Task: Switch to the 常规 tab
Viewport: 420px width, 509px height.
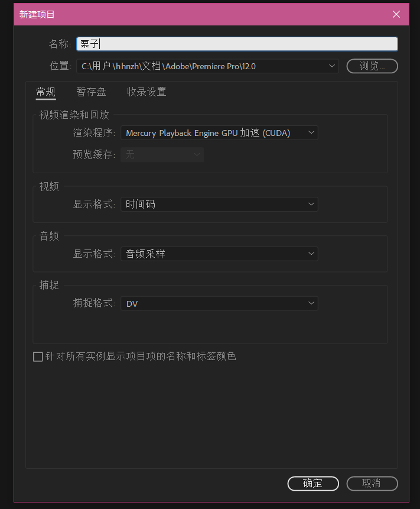Action: (45, 92)
